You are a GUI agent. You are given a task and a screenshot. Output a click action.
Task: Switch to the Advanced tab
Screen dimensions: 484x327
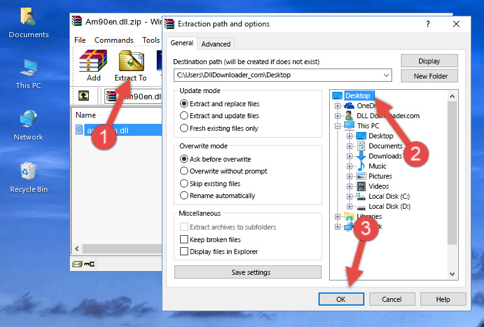[x=216, y=44]
